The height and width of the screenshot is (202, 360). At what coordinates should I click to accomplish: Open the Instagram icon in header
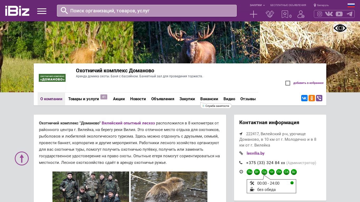click(x=320, y=14)
